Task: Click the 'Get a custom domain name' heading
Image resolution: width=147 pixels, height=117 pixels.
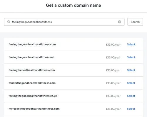Action: pyautogui.click(x=73, y=5)
